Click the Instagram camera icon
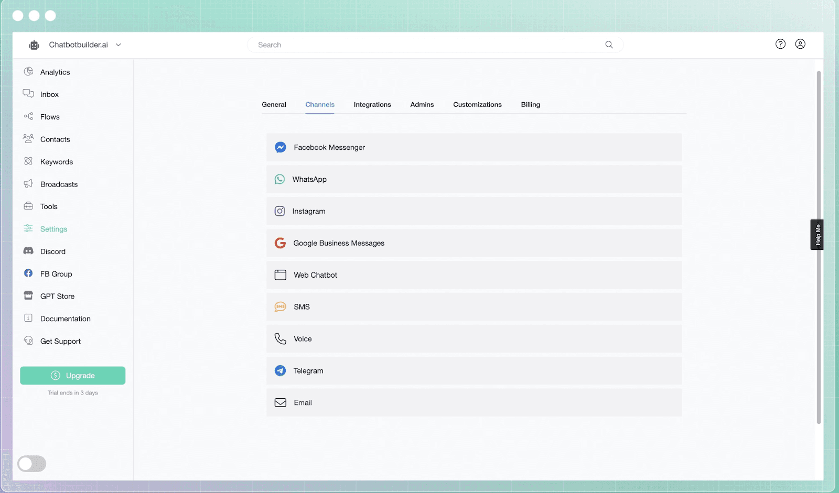Viewport: 839px width, 493px height. (x=280, y=211)
